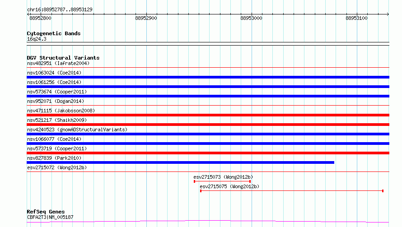Click the 16q24.3 band label
402x227 pixels.
click(37, 39)
